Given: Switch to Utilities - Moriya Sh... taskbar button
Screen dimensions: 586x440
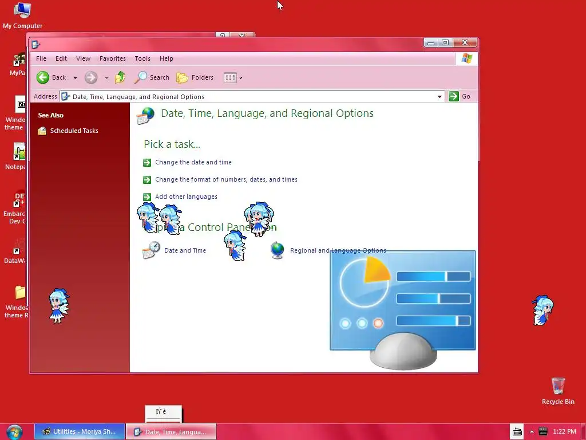Looking at the screenshot, I should (x=80, y=431).
